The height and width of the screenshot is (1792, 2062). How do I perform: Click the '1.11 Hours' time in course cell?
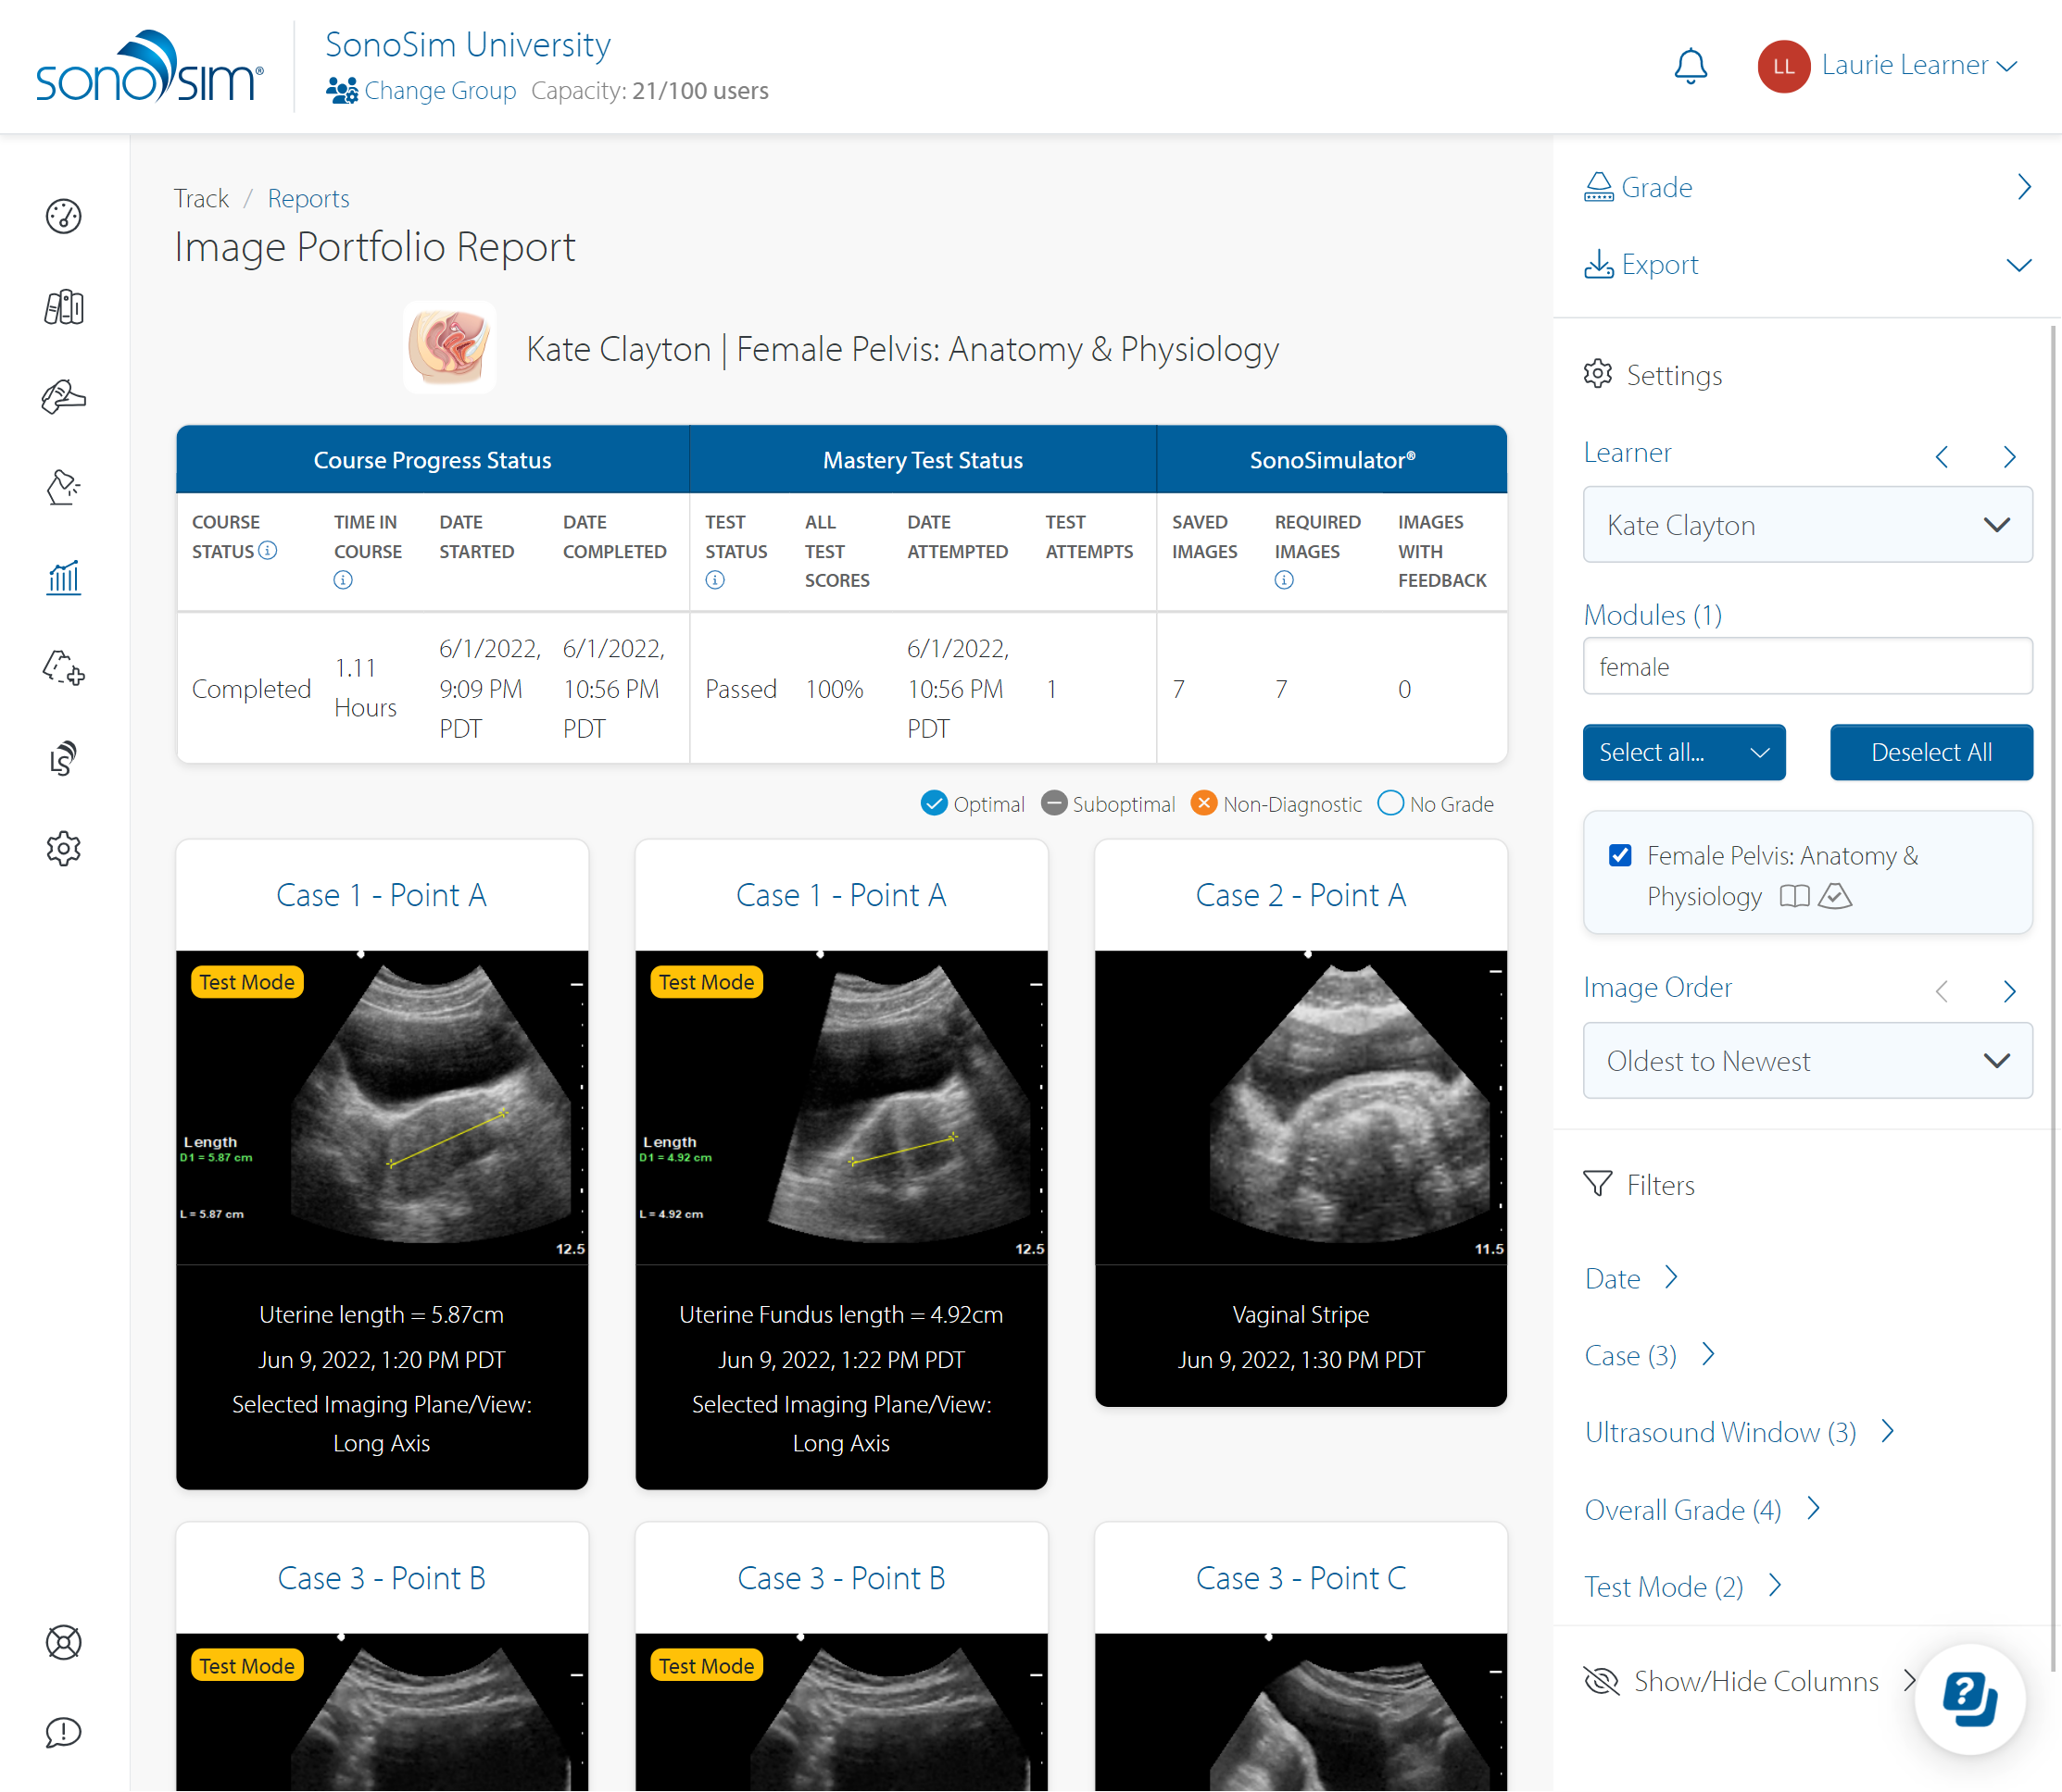click(x=365, y=688)
